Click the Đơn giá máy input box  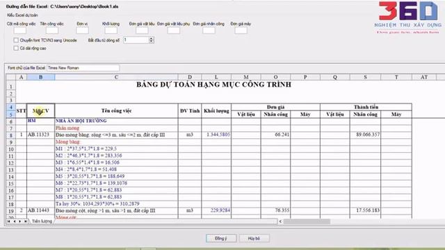(241, 31)
